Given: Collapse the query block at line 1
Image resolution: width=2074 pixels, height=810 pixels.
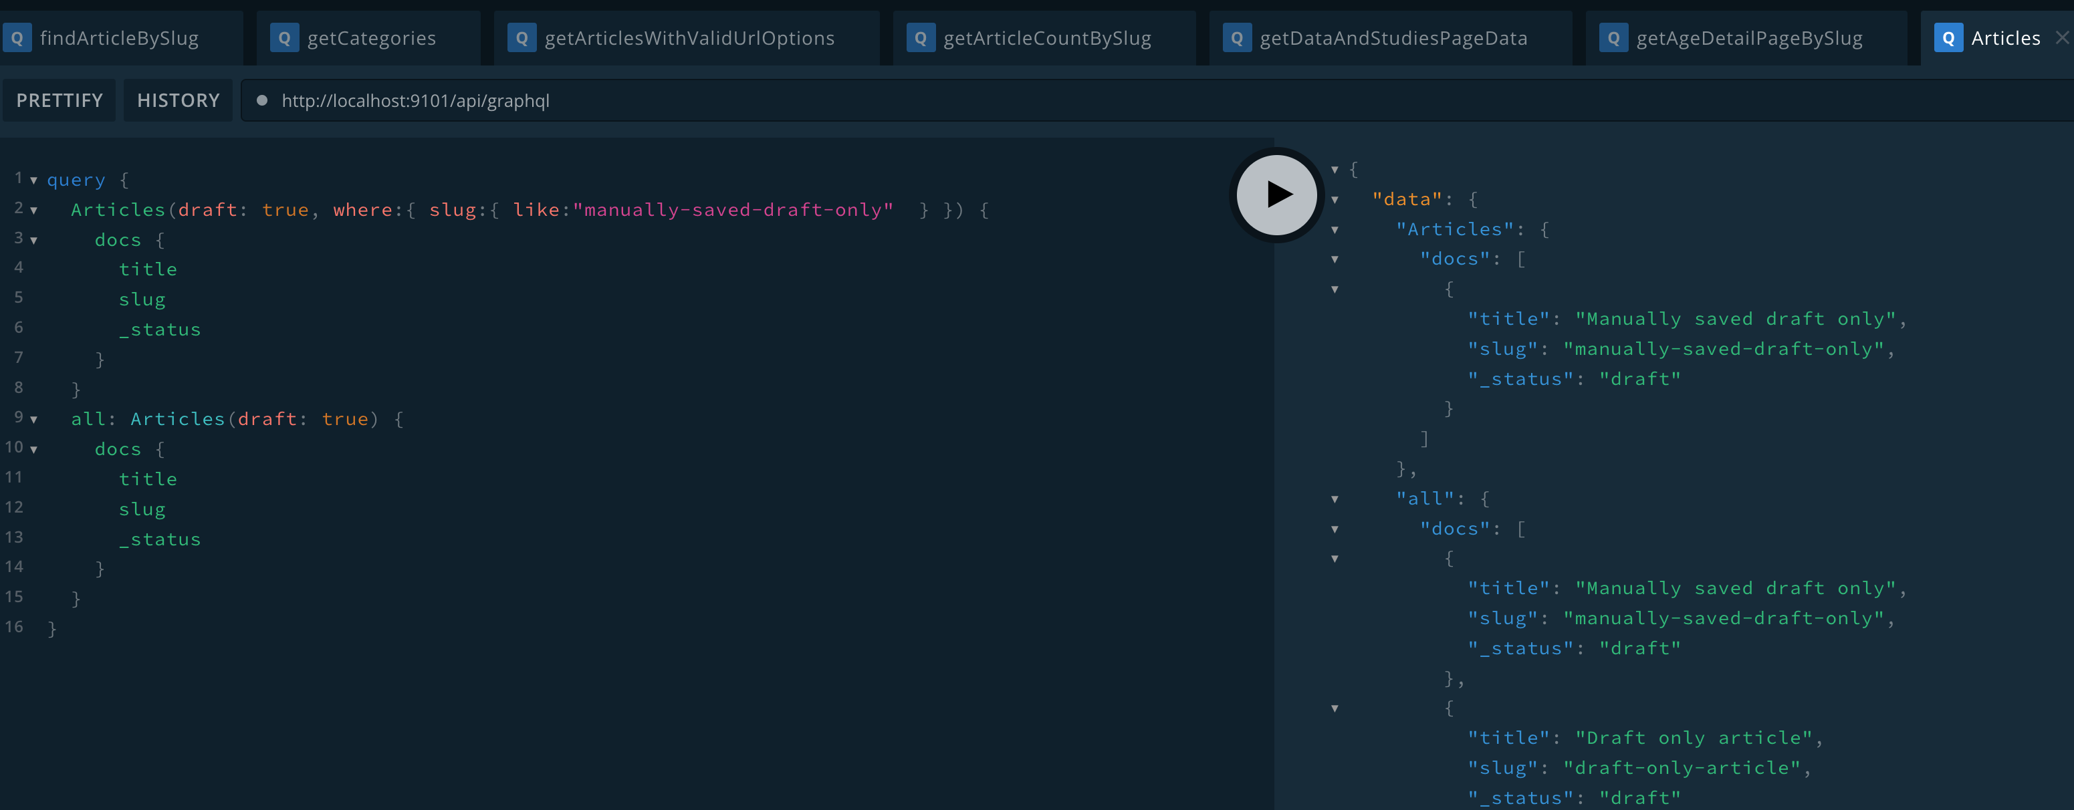Looking at the screenshot, I should coord(34,180).
